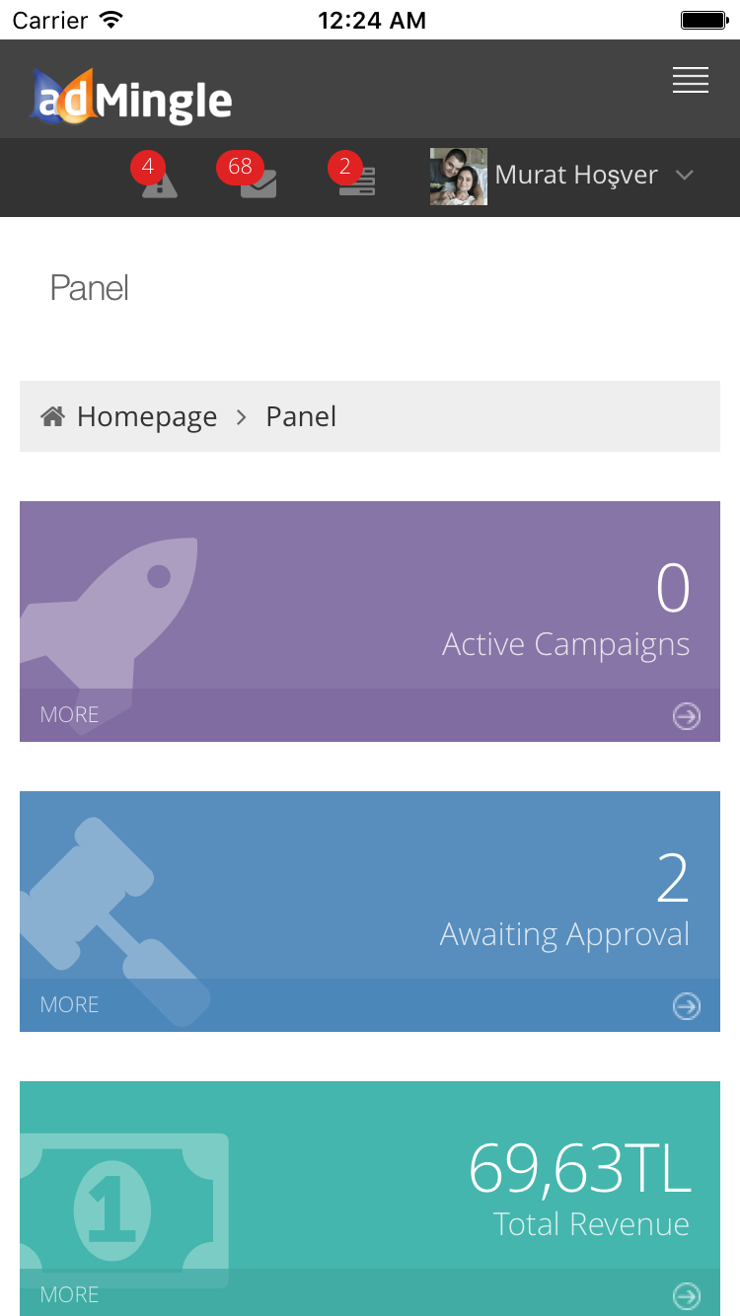Click the arrow icon on Active Campaigns card
Image resolution: width=740 pixels, height=1316 pixels.
point(687,716)
